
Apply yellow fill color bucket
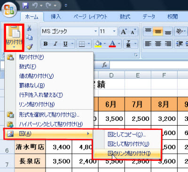coord(98,44)
